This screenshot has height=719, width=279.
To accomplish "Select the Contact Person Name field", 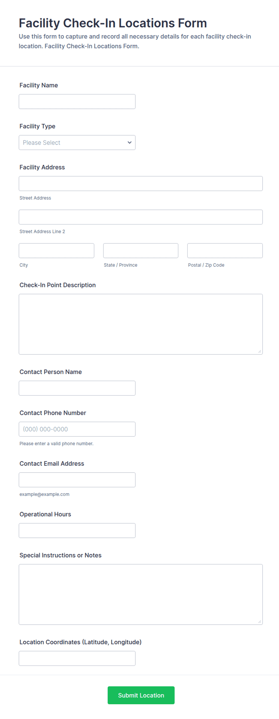I will [x=77, y=388].
